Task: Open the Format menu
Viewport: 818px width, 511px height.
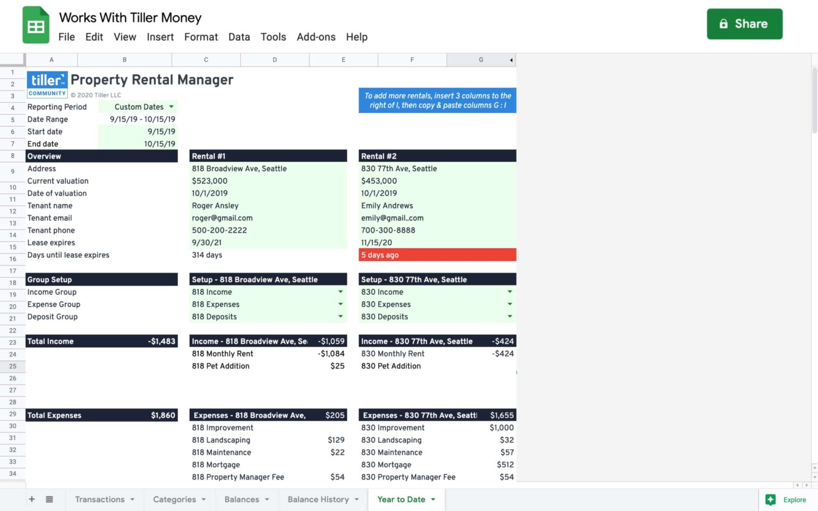Action: click(201, 37)
